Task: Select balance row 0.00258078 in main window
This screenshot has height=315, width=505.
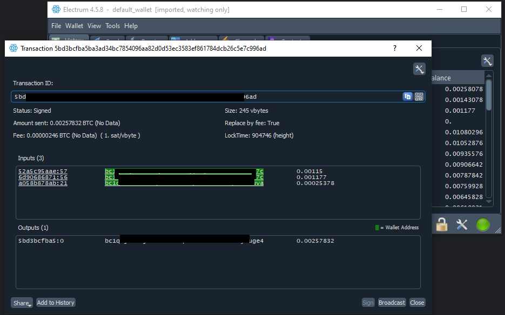Action: (x=464, y=89)
